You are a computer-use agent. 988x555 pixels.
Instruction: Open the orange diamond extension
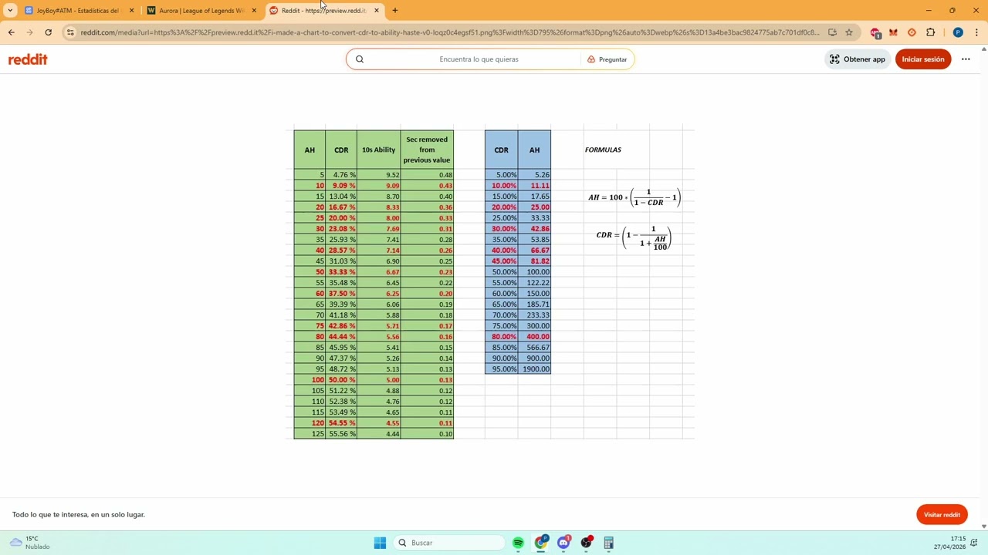coord(912,32)
